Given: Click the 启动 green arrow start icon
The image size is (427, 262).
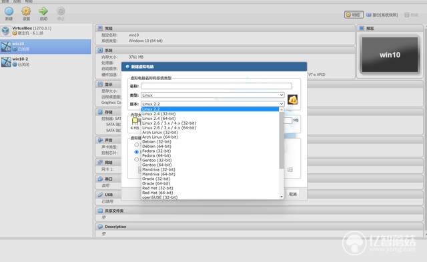Looking at the screenshot, I should (43, 11).
